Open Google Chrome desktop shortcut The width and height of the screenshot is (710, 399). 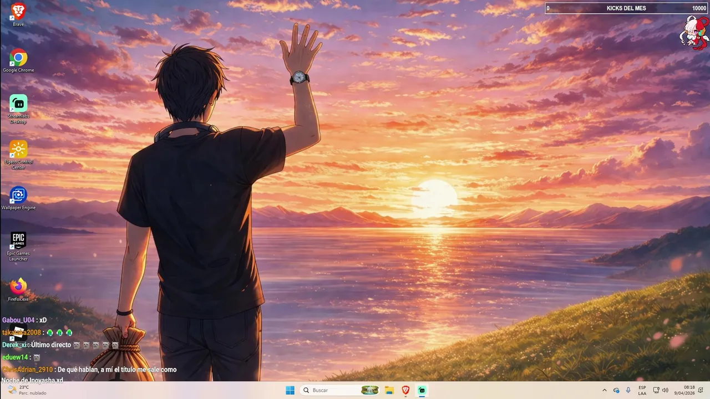click(x=18, y=60)
